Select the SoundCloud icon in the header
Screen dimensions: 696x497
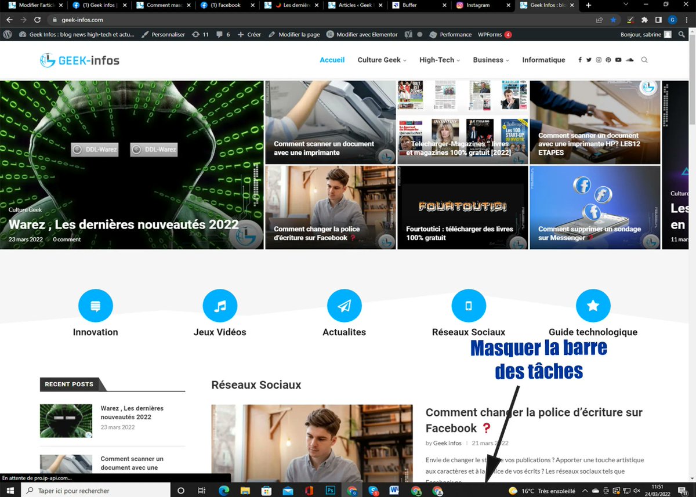(629, 59)
